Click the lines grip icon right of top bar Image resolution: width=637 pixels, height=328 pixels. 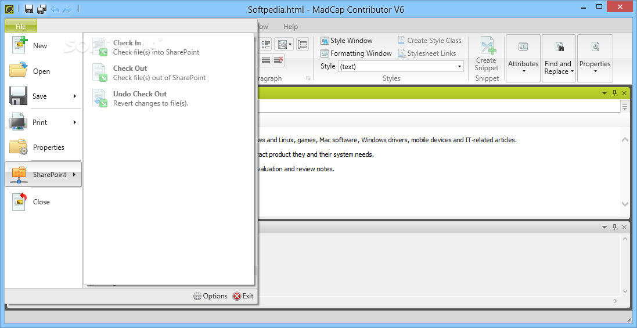pos(624,106)
